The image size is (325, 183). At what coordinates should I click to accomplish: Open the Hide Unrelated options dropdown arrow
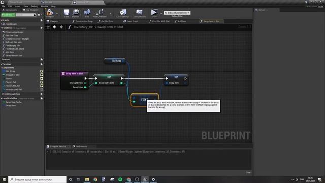click(110, 14)
